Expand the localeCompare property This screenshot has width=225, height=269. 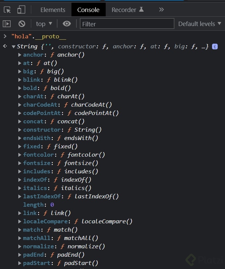20,221
